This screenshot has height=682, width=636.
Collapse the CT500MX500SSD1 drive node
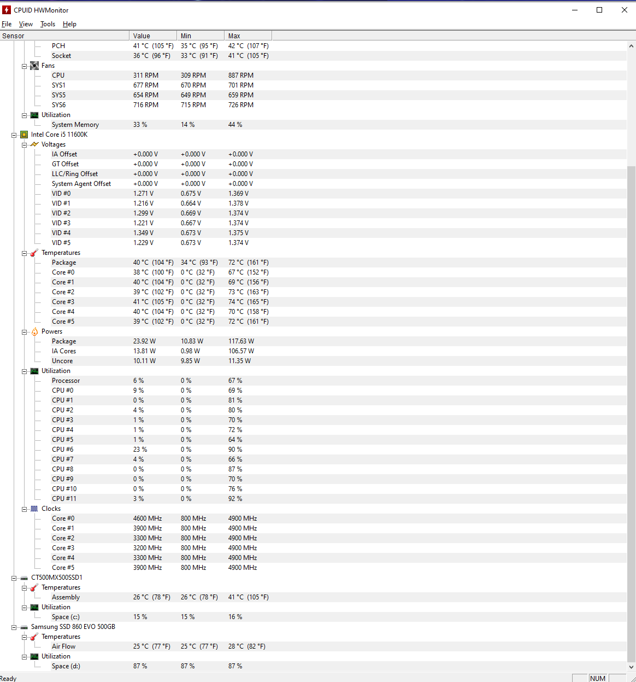click(14, 578)
